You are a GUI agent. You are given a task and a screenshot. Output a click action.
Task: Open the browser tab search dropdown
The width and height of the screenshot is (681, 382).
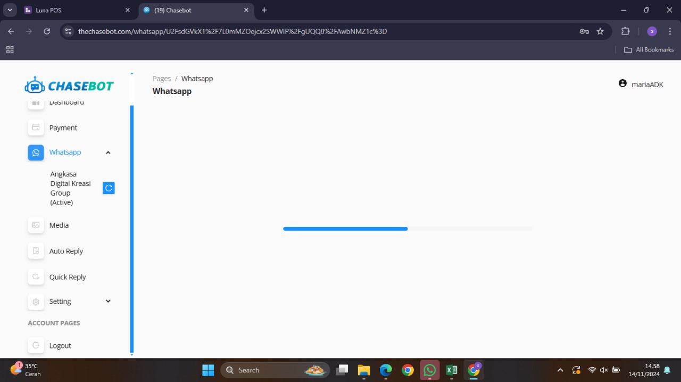[10, 10]
